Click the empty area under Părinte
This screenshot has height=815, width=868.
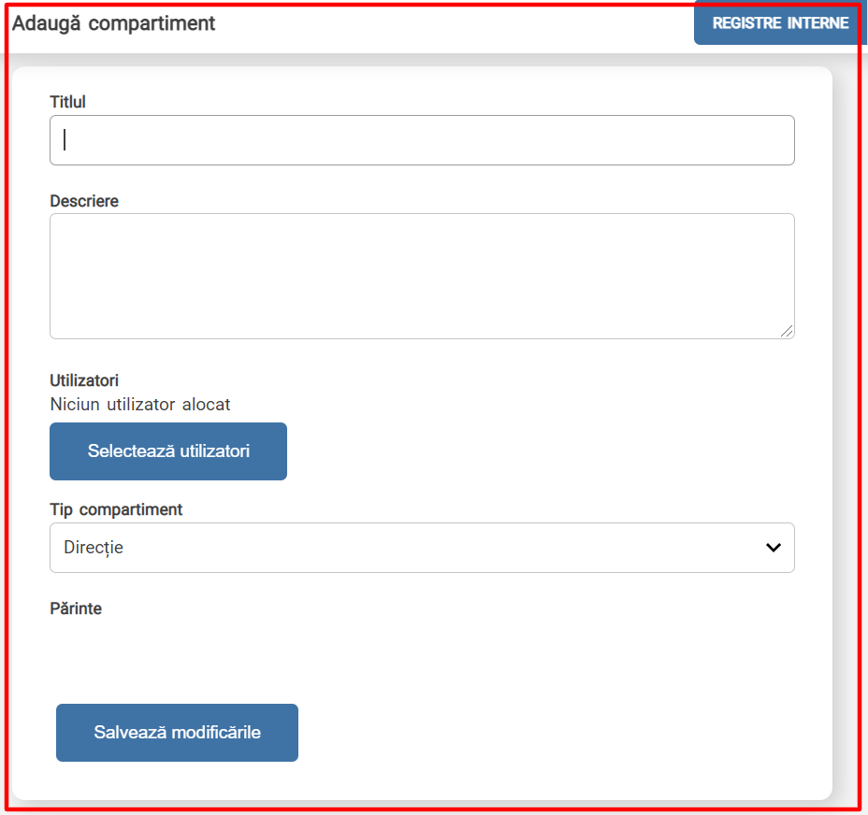(x=422, y=651)
